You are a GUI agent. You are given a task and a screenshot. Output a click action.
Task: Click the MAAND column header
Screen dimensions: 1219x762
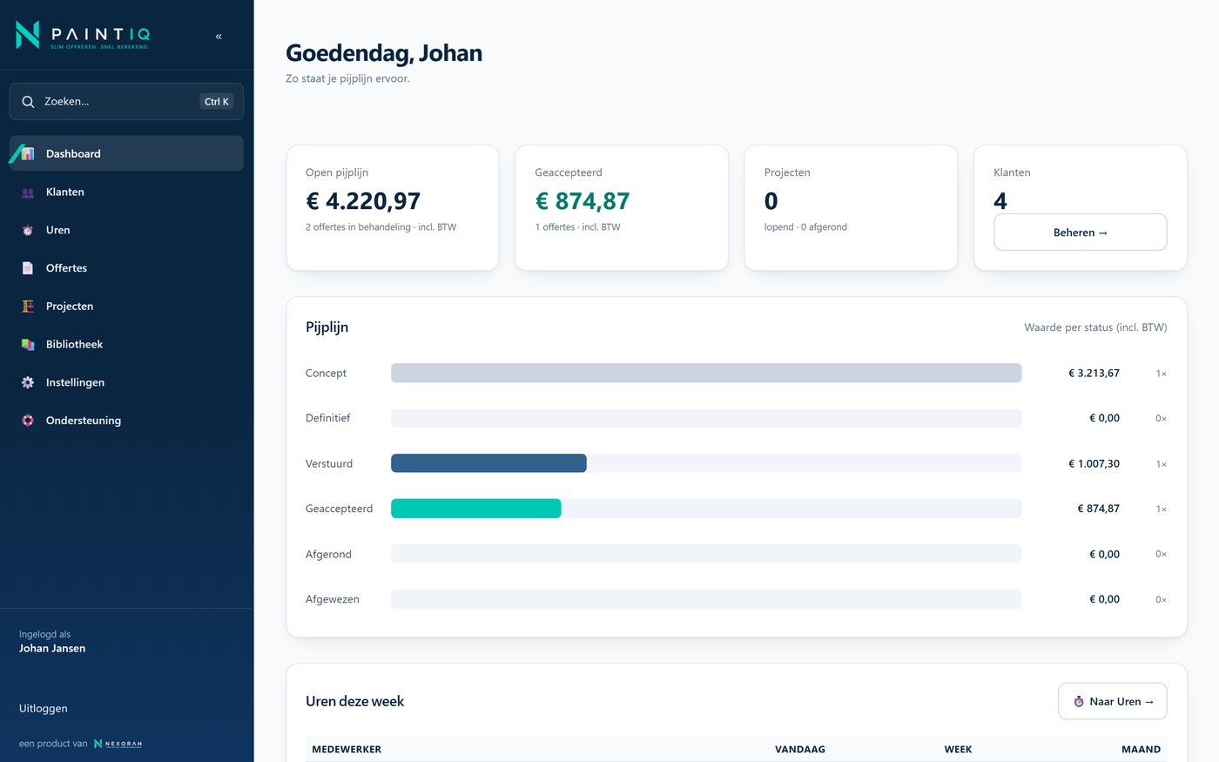pos(1142,749)
